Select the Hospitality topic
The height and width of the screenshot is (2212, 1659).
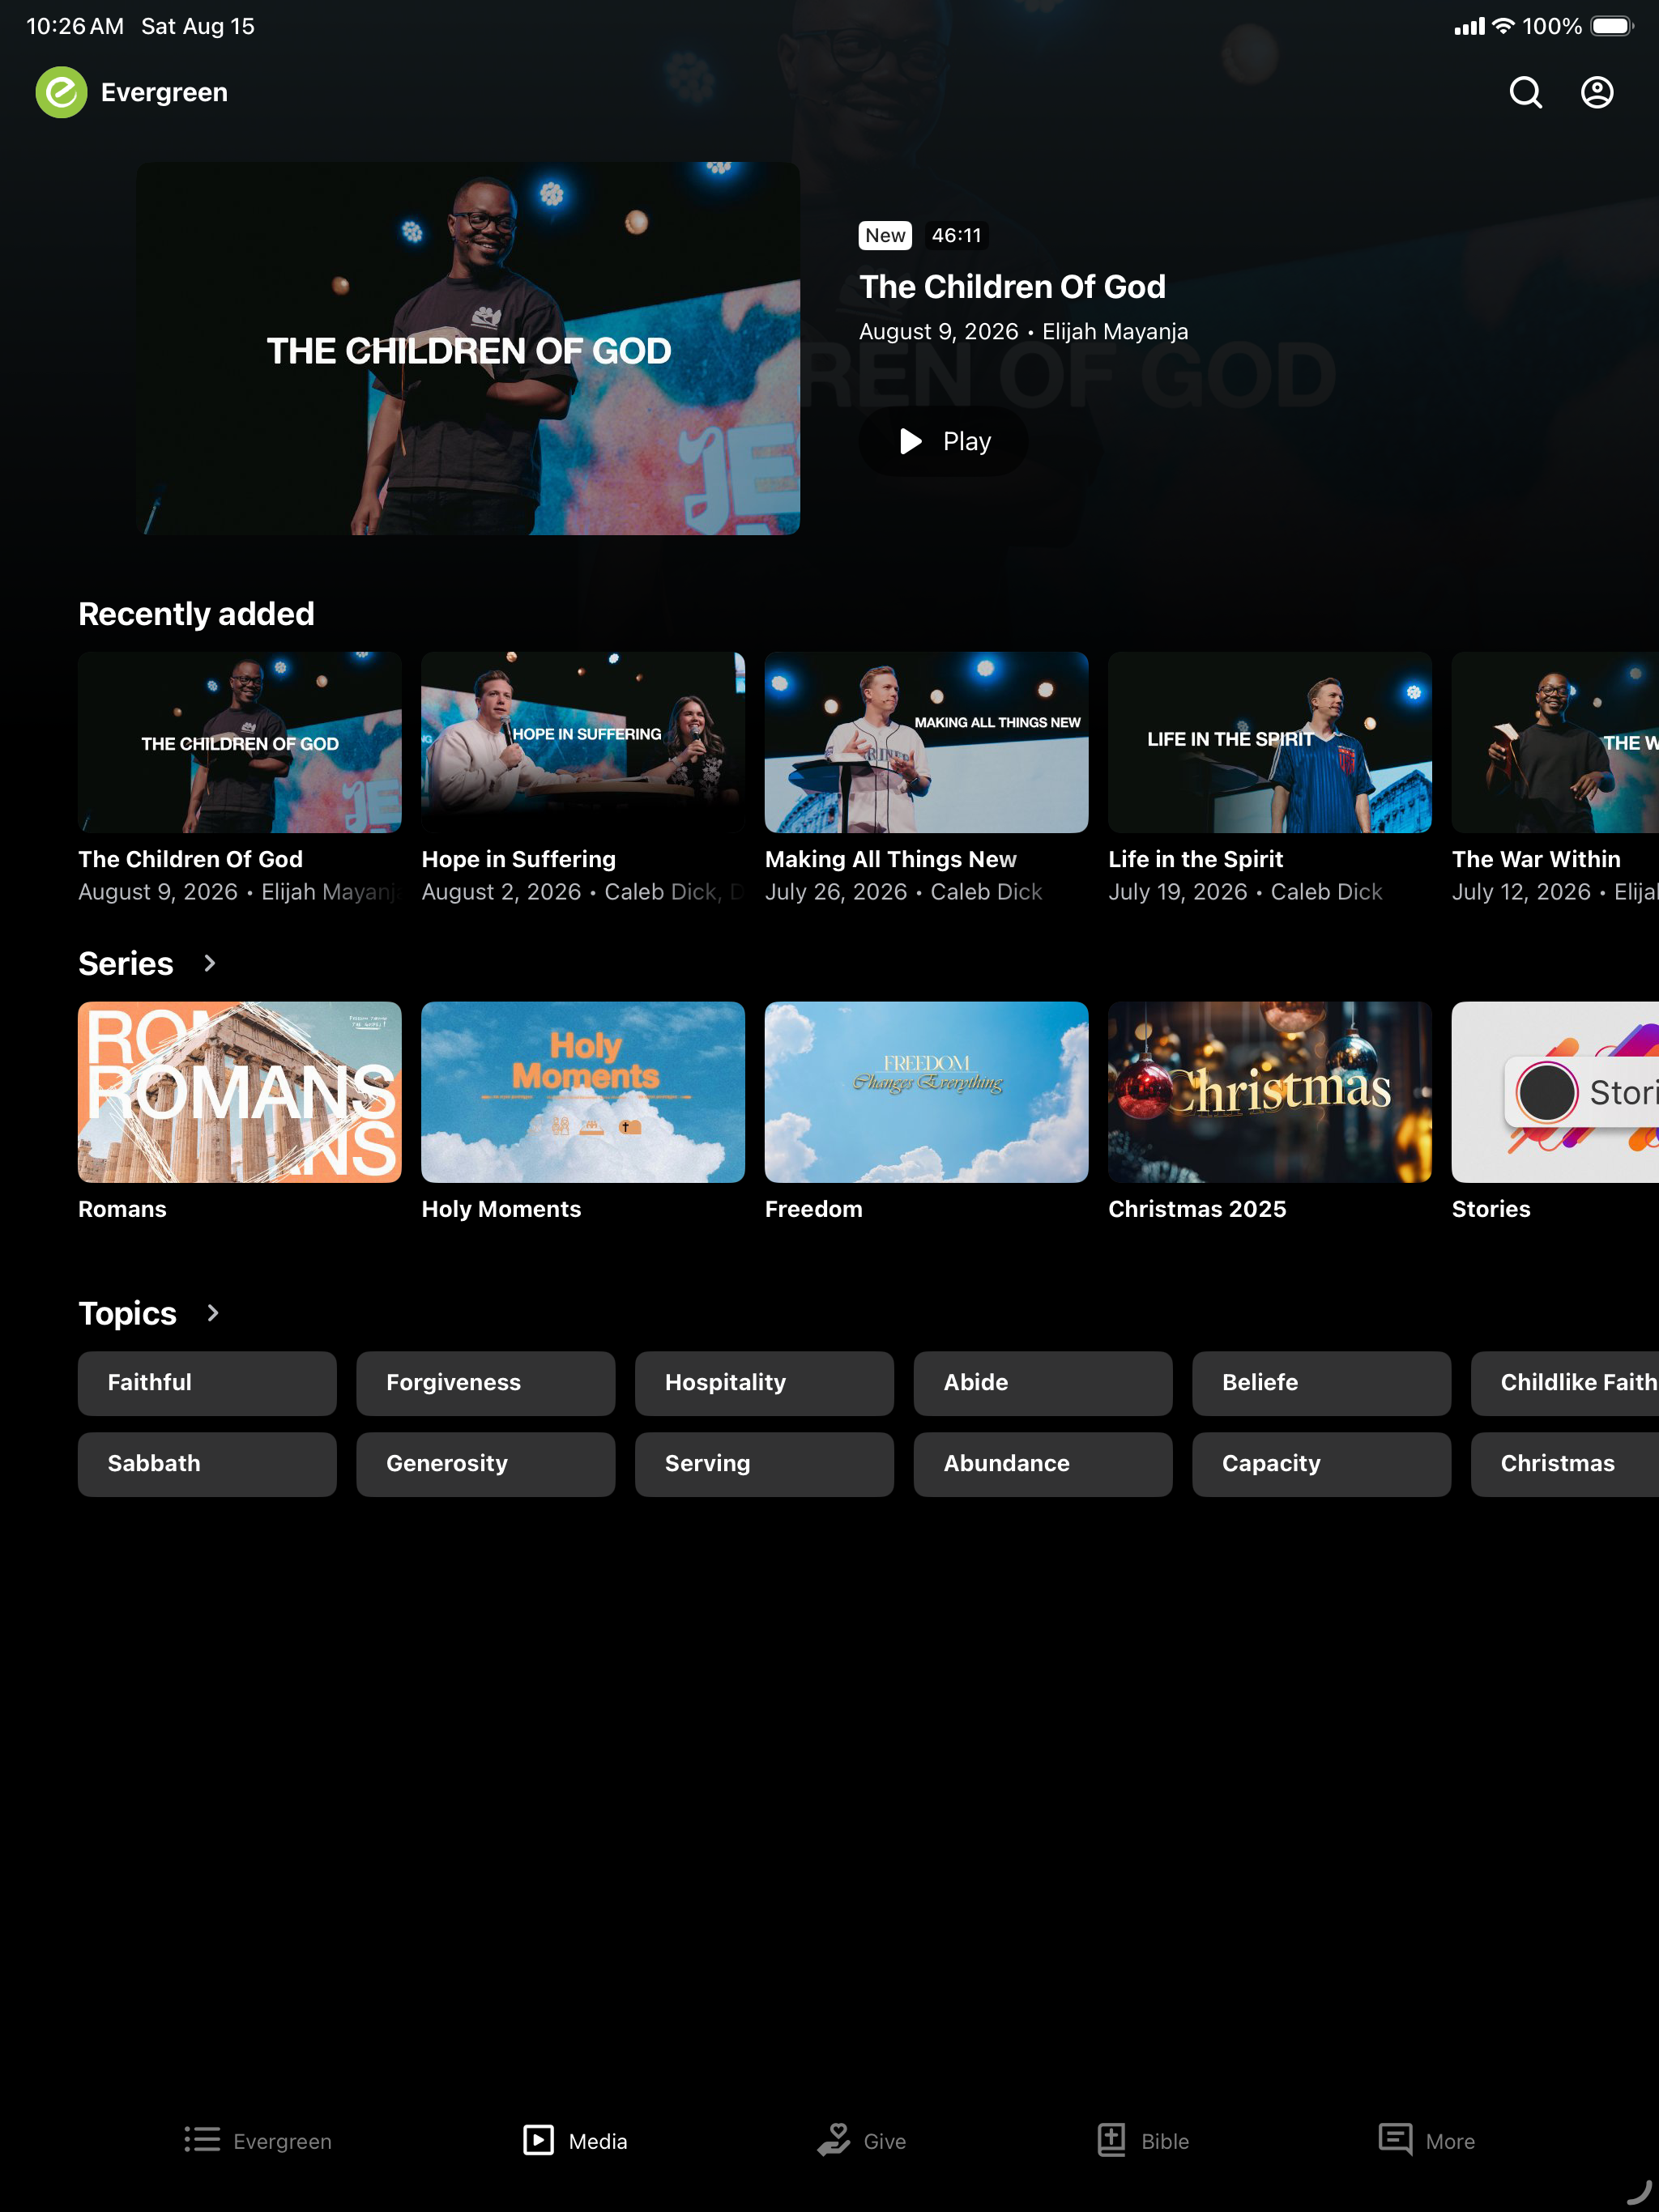[x=765, y=1383]
